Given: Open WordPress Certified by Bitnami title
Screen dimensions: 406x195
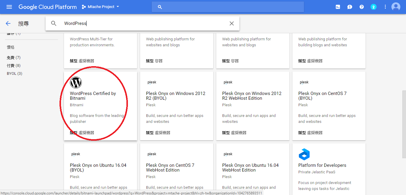Looking at the screenshot, I should 93,96.
